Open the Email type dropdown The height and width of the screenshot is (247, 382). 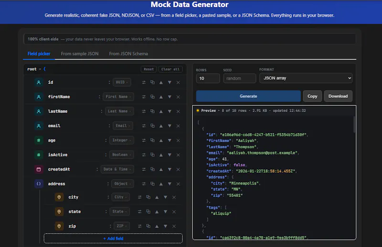(x=123, y=125)
